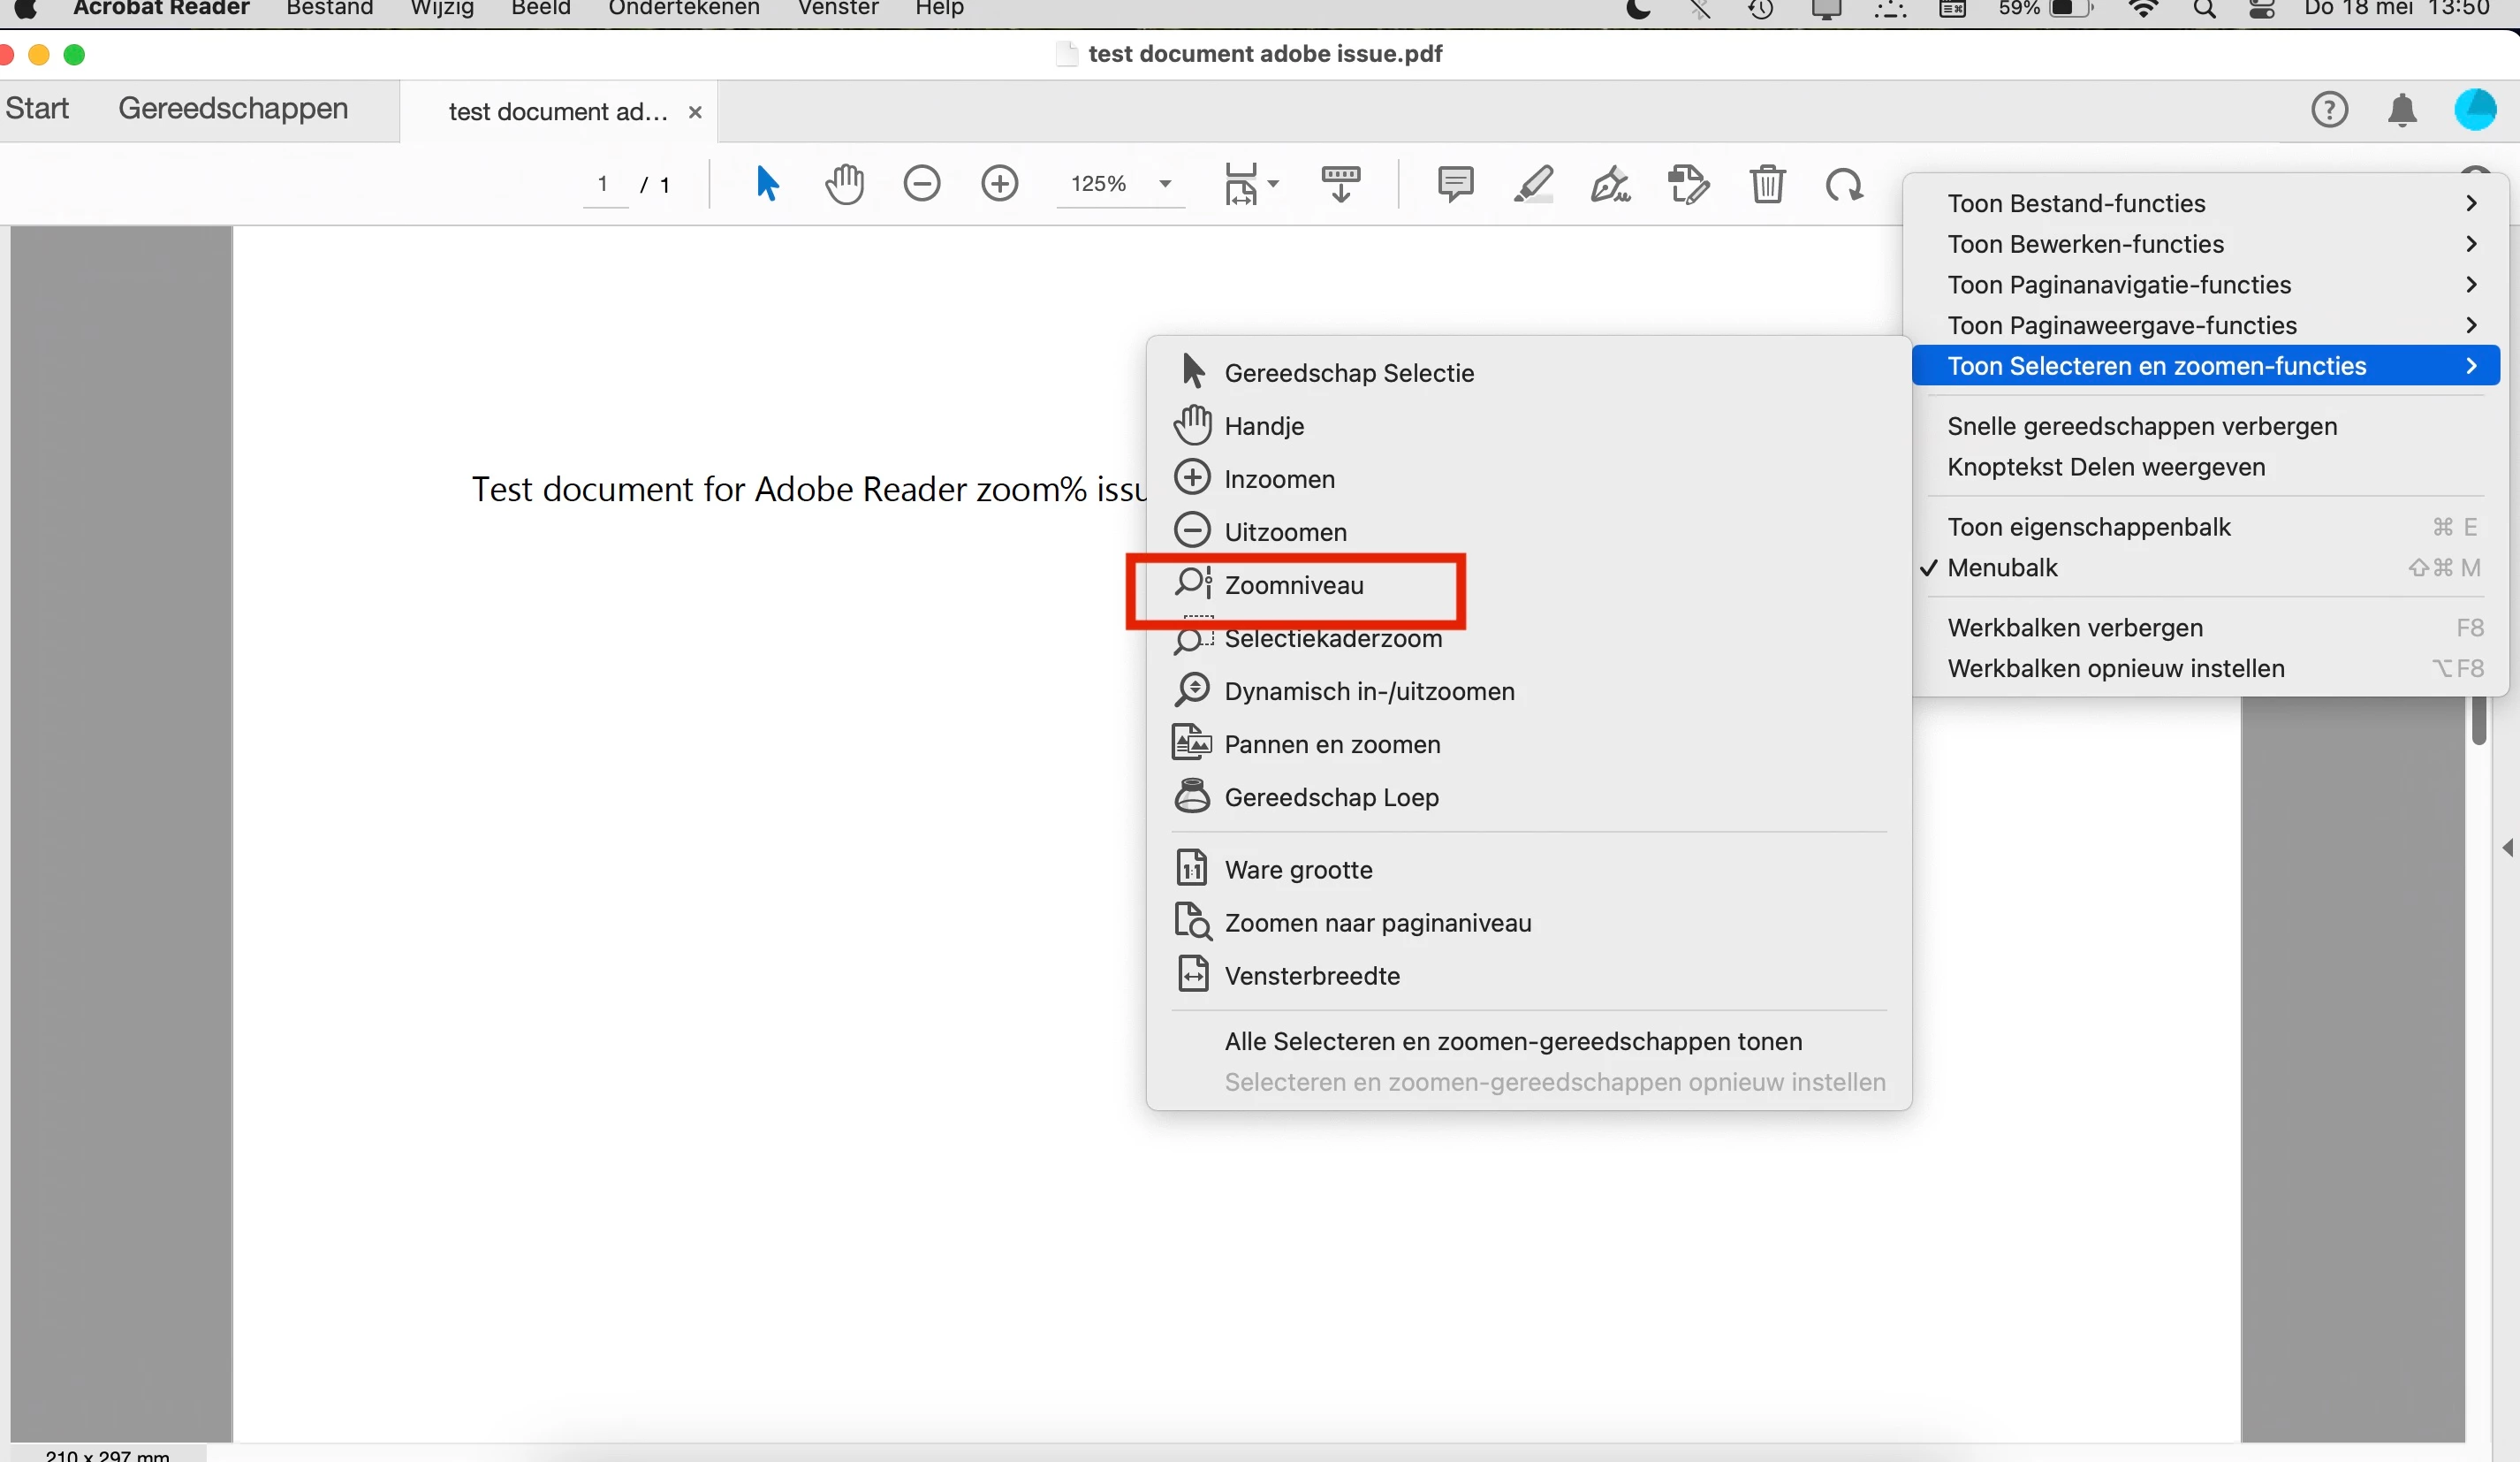The width and height of the screenshot is (2520, 1462).
Task: Select the Hand tool in toolbar
Action: [x=844, y=184]
